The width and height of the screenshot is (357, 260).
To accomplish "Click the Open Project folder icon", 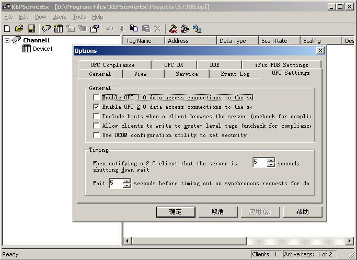I will click(19, 28).
